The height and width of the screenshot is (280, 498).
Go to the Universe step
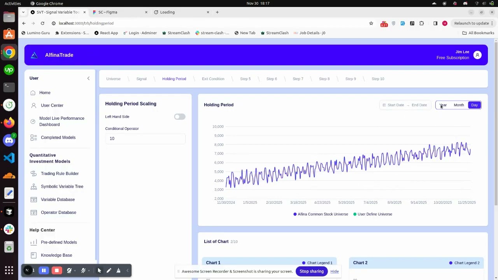pos(113,79)
